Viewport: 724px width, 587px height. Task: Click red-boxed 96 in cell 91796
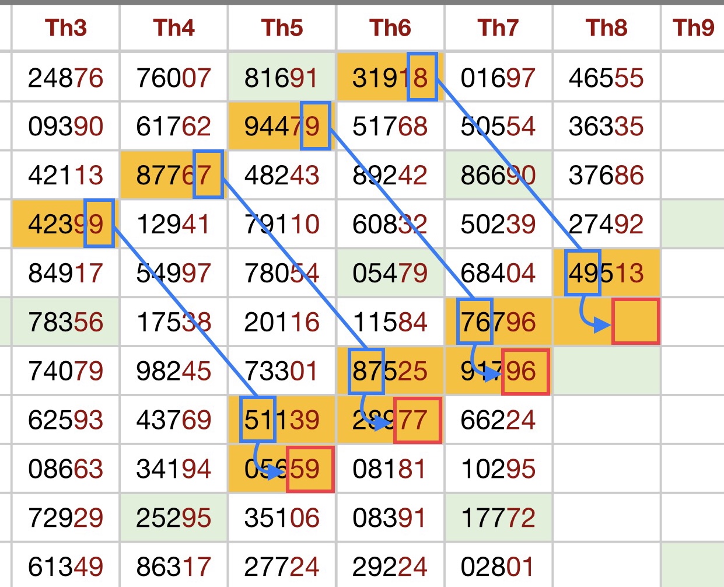click(526, 371)
